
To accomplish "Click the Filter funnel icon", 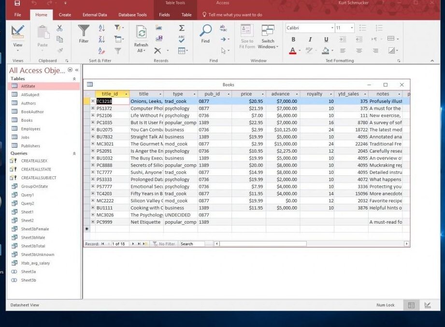I will click(x=84, y=33).
